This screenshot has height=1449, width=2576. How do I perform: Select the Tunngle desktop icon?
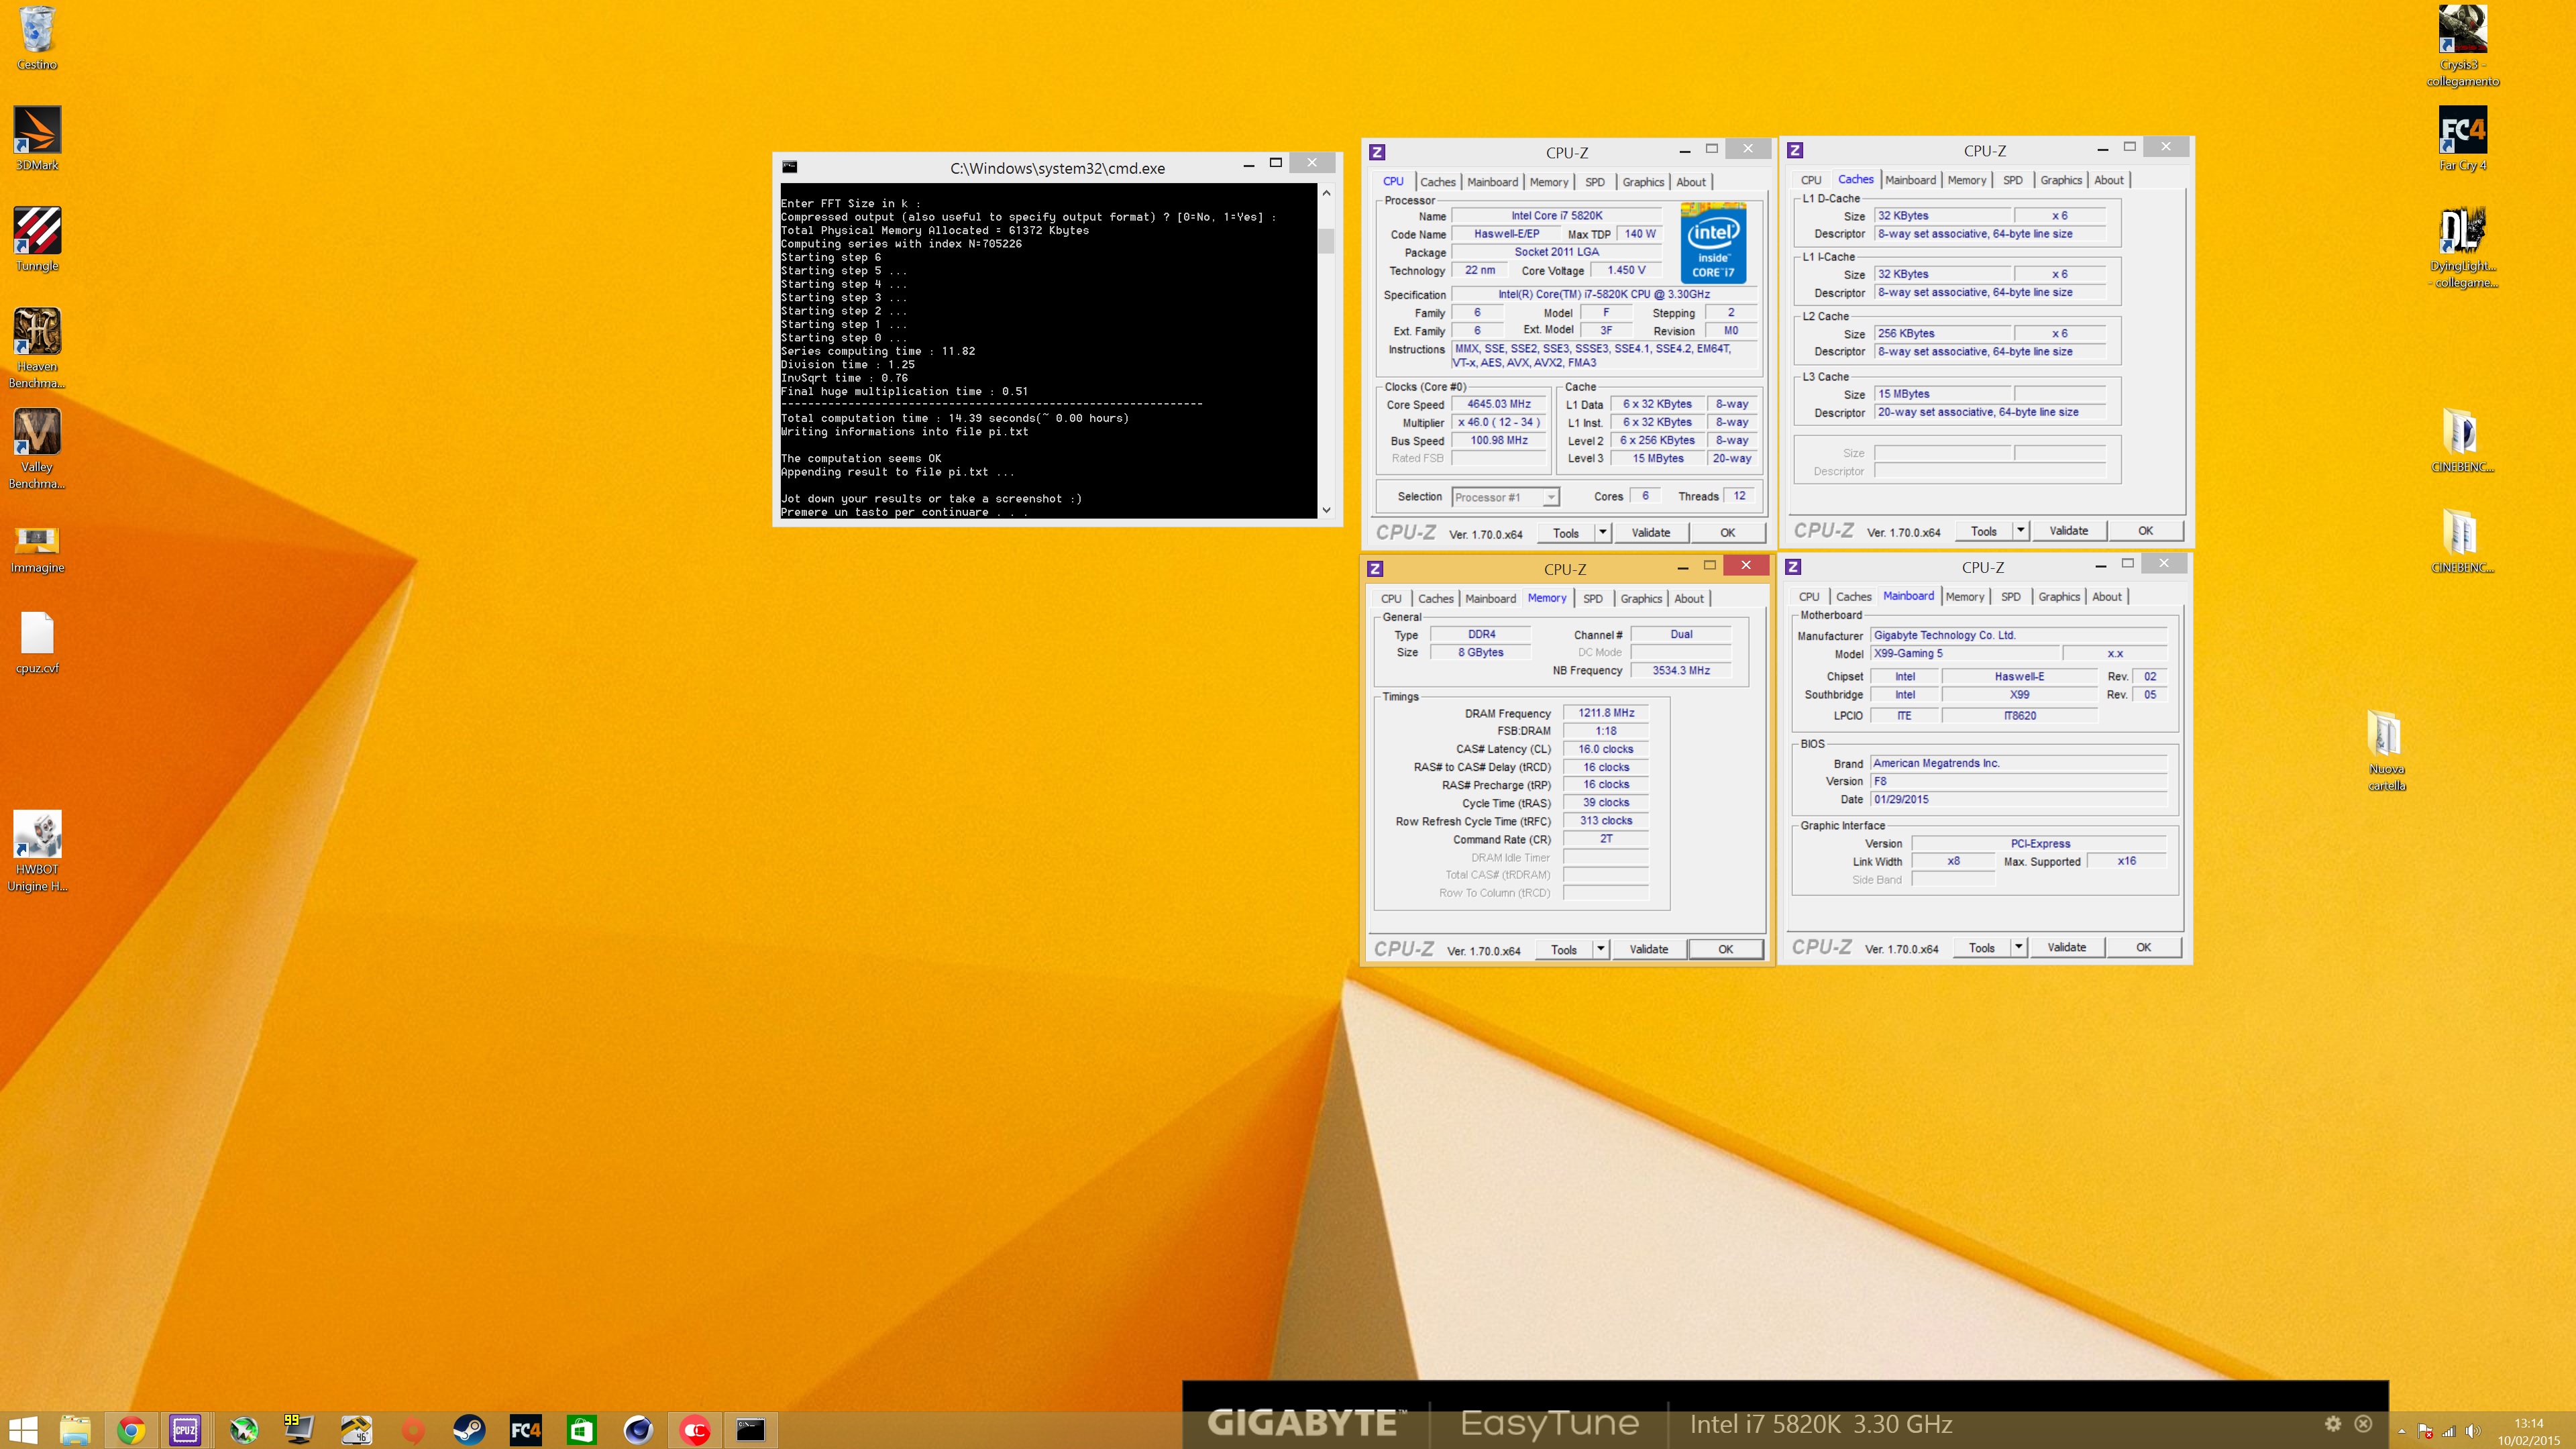(x=37, y=240)
